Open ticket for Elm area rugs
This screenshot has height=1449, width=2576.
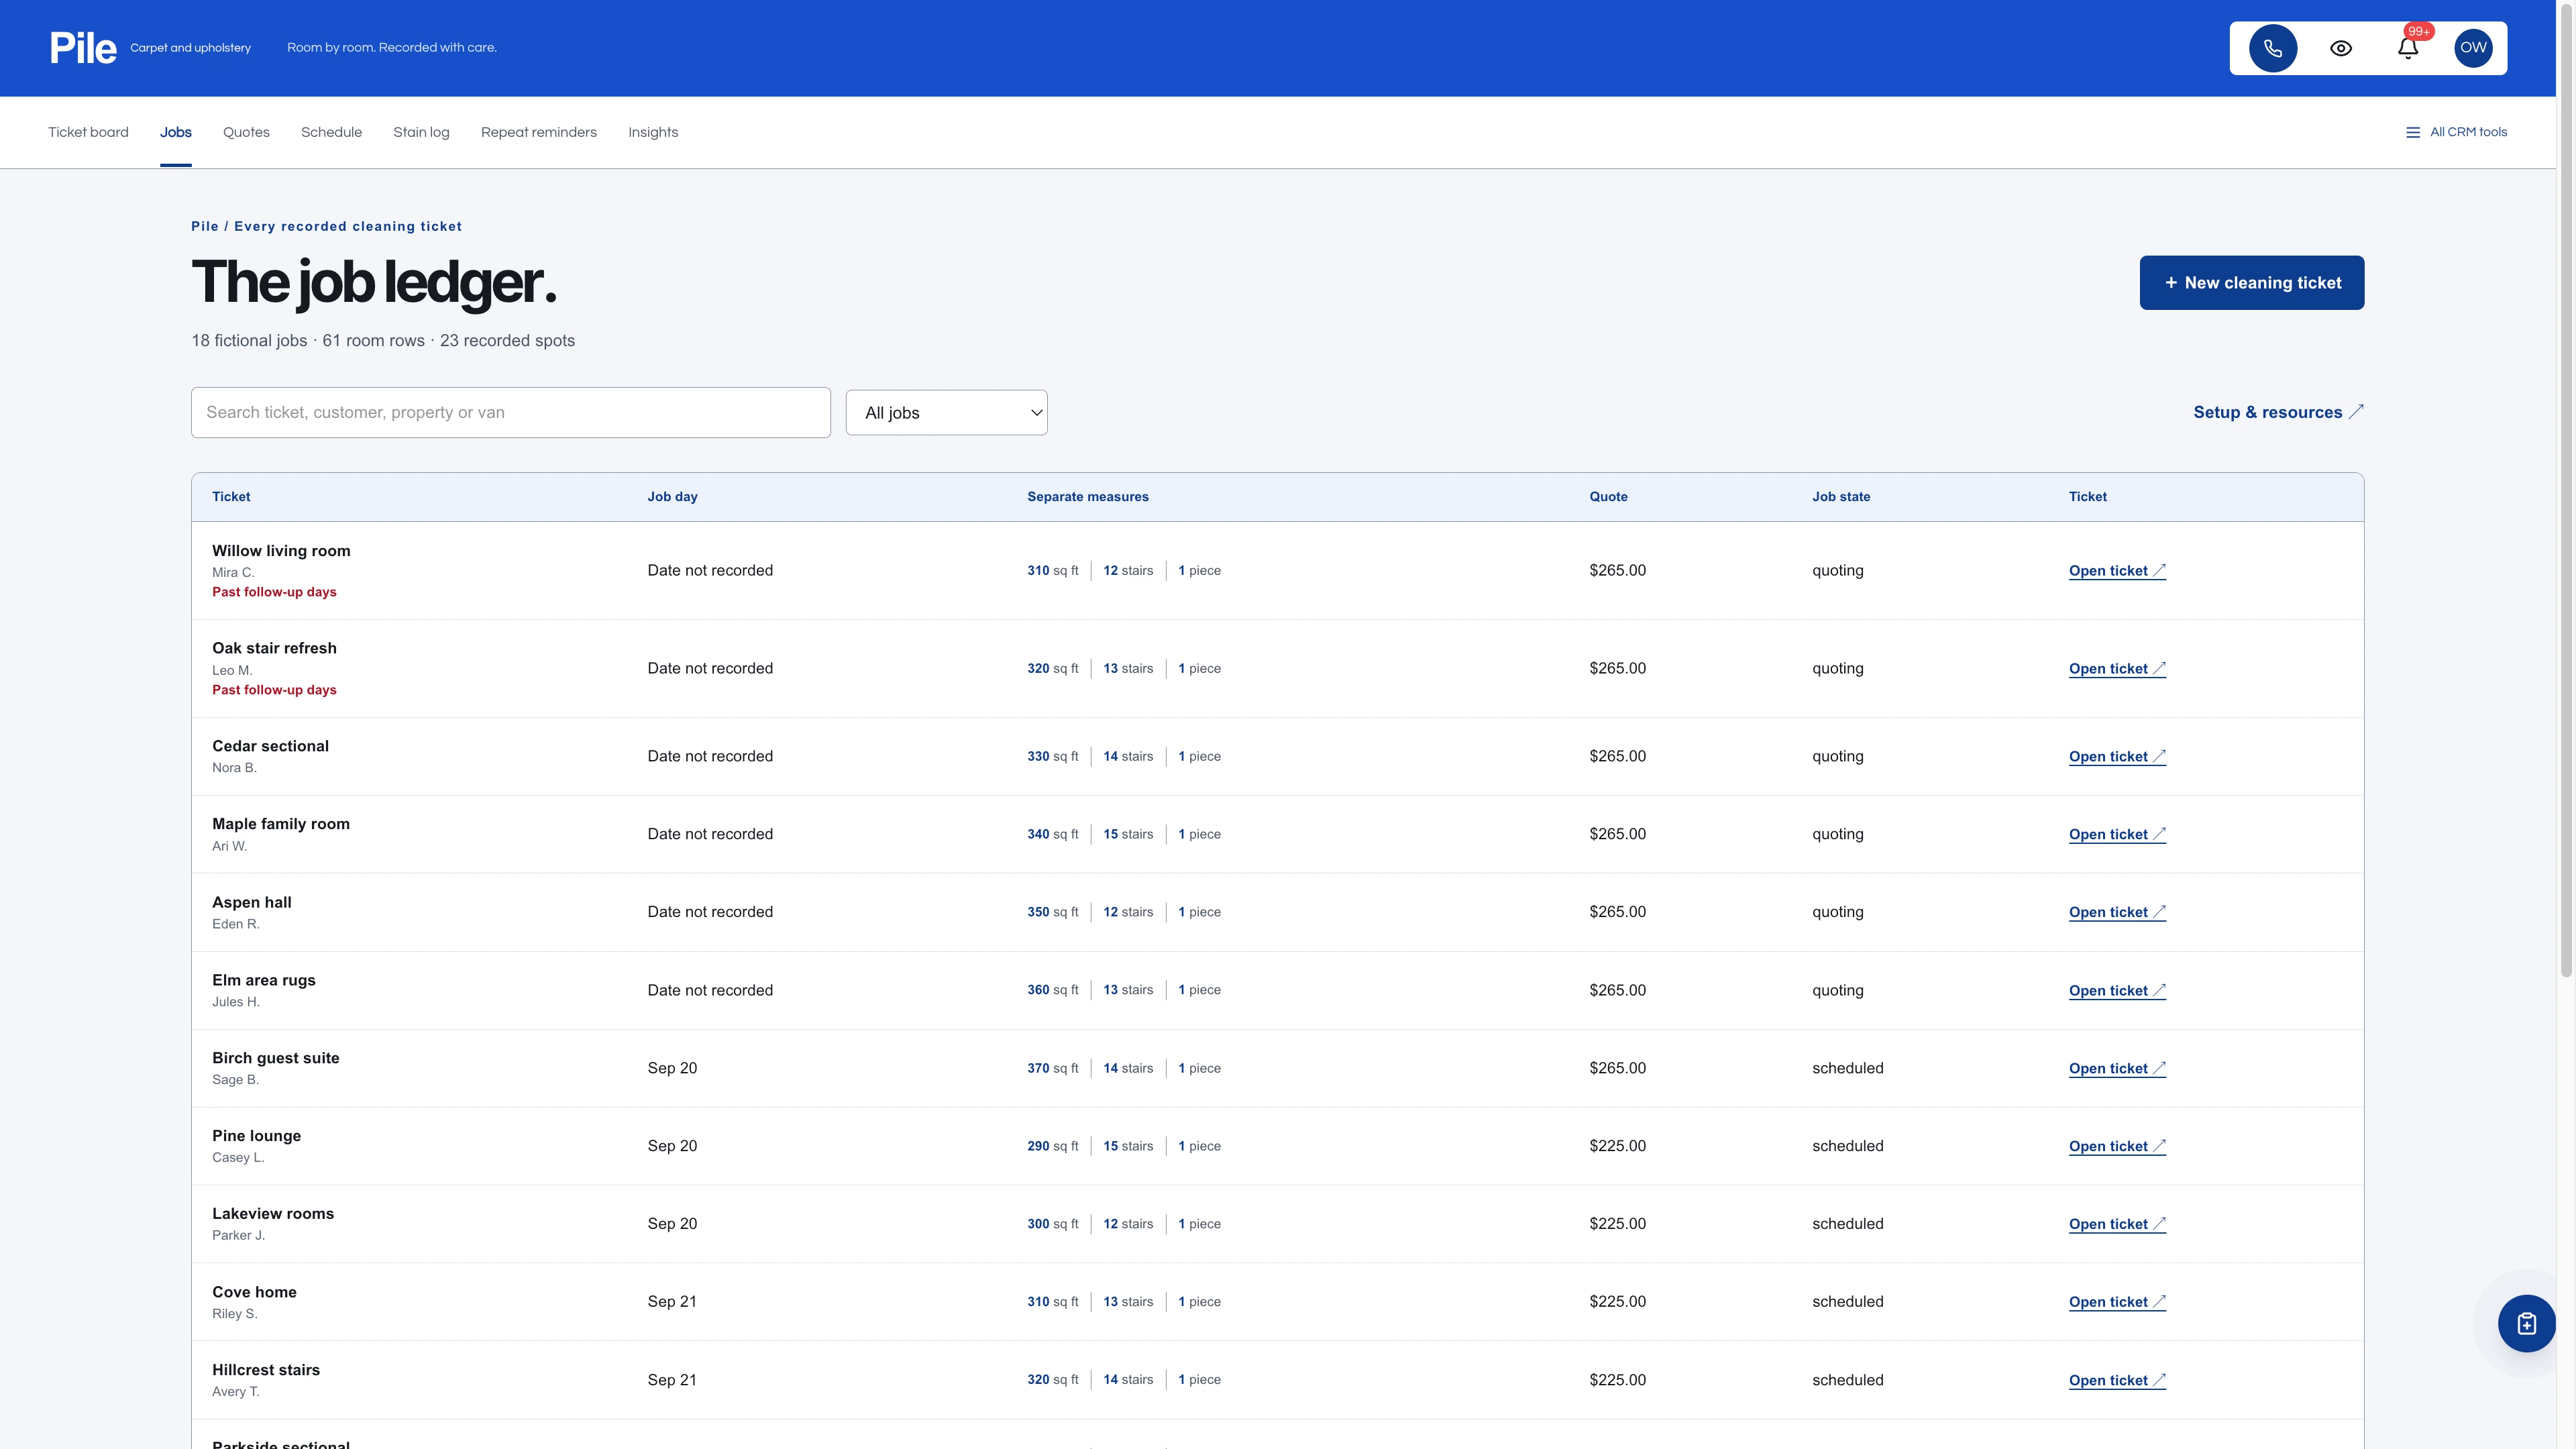click(2117, 990)
